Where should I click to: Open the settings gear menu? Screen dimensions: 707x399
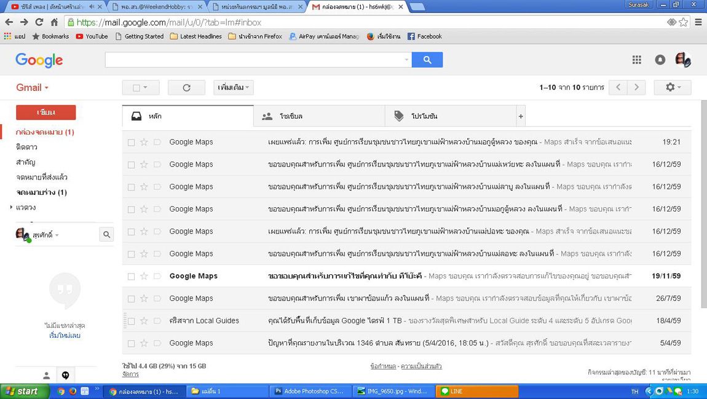673,87
